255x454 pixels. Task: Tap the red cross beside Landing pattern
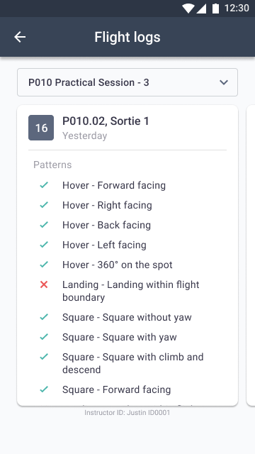pos(44,285)
